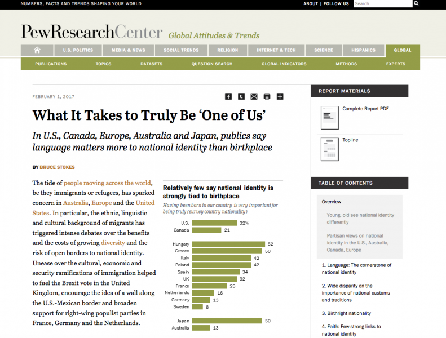Share the article on Facebook
446x338 pixels.
click(228, 96)
